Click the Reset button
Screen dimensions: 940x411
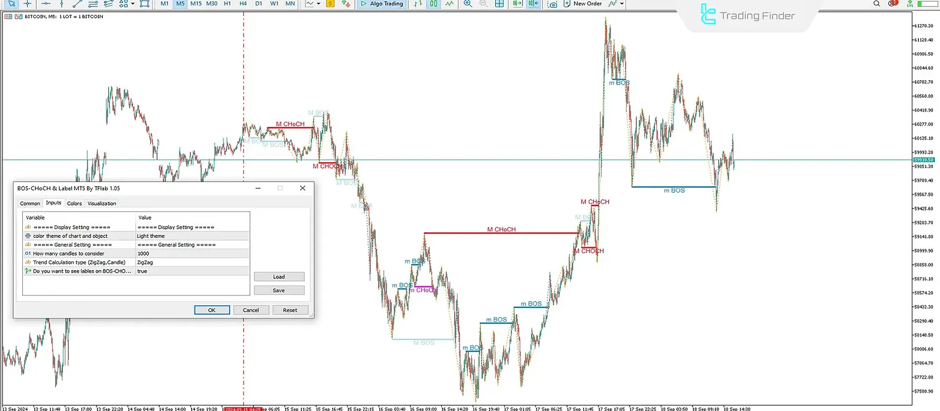click(290, 310)
